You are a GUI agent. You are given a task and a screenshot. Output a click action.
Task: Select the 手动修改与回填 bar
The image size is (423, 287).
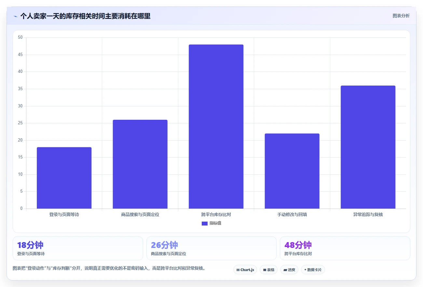tap(292, 171)
